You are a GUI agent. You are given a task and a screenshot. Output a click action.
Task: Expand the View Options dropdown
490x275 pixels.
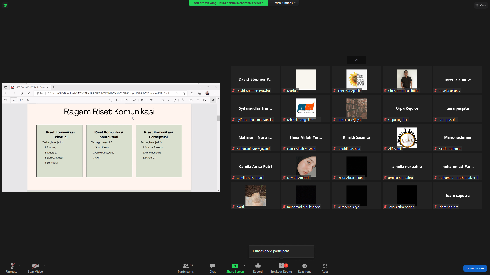point(285,3)
